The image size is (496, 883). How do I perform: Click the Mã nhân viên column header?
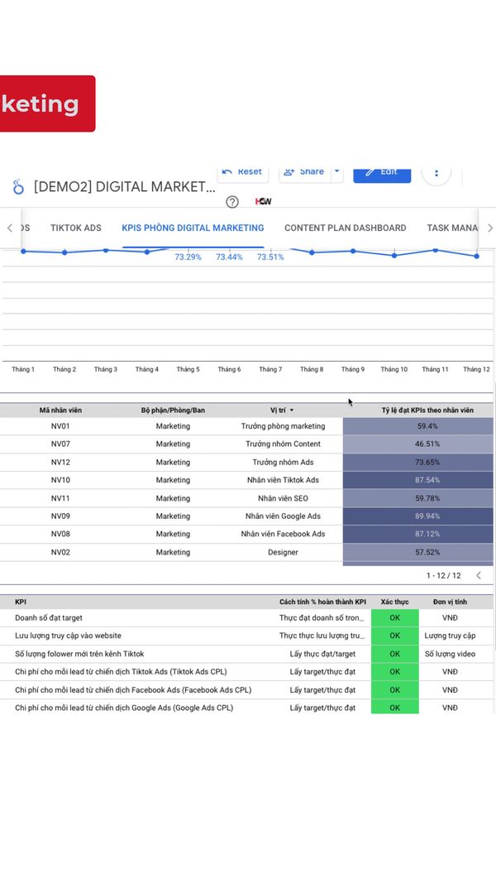[x=60, y=410]
